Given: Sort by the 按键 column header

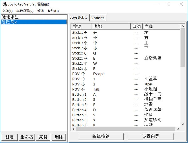Looking at the screenshot, I should (81, 27).
